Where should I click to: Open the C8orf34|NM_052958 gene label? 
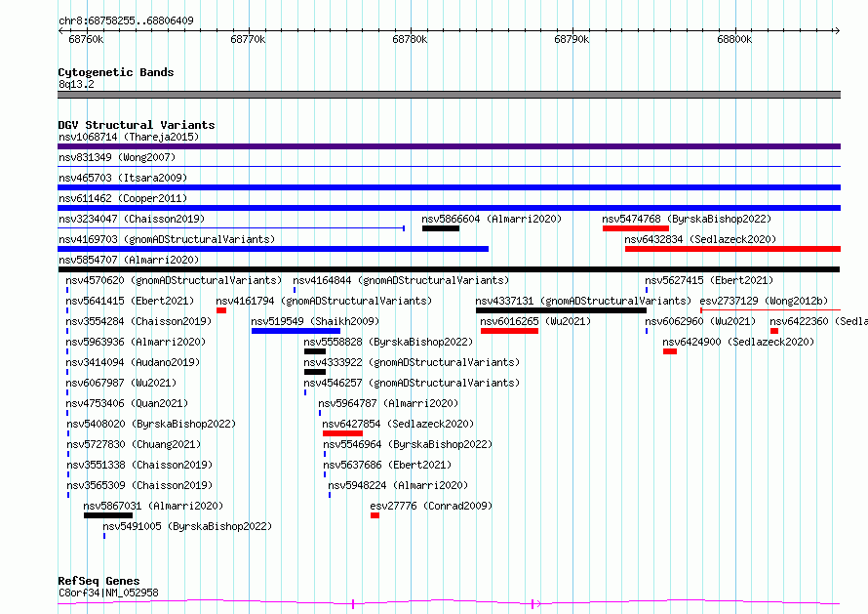[x=108, y=593]
